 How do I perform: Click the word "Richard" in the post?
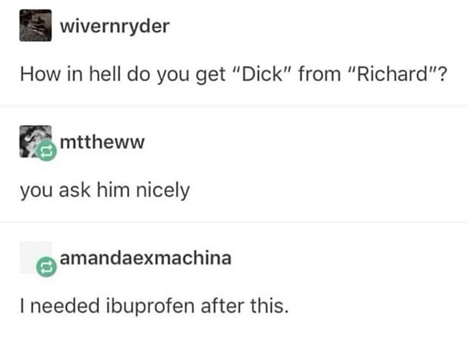(x=393, y=74)
